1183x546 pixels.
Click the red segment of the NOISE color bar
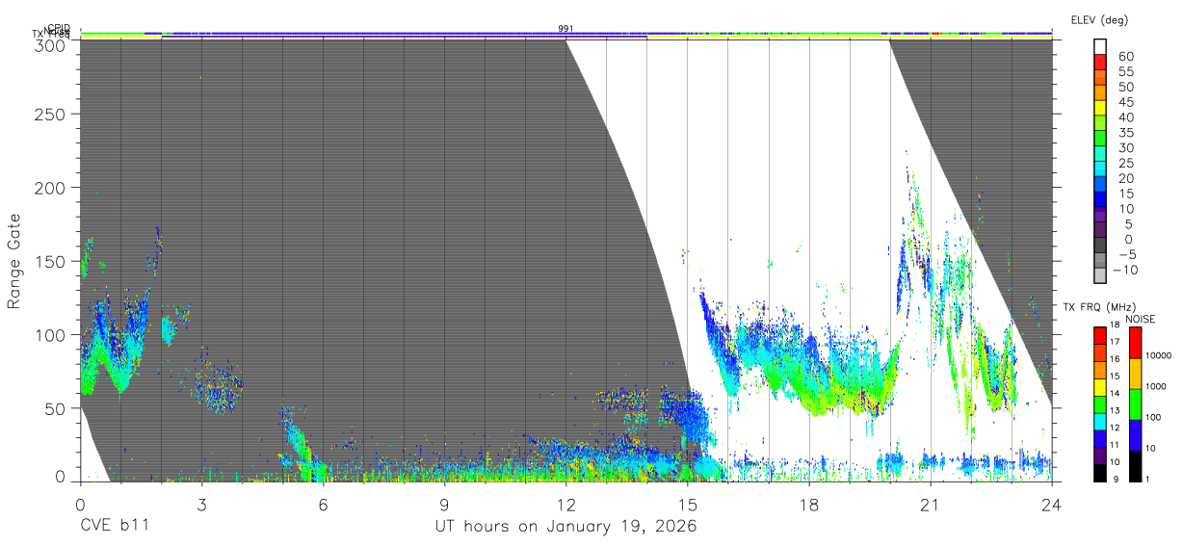click(x=1135, y=342)
